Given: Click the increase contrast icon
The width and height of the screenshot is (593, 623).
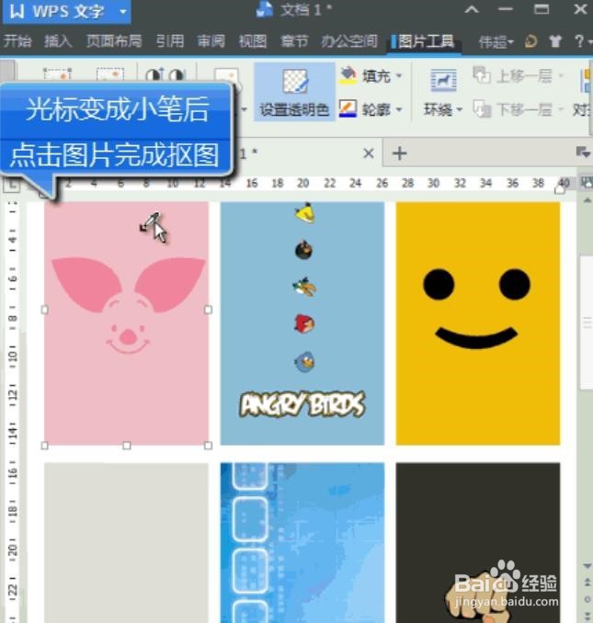Looking at the screenshot, I should pyautogui.click(x=154, y=75).
